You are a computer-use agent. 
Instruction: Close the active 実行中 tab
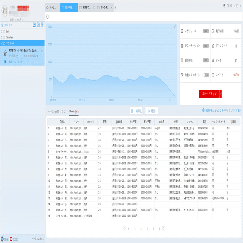click(76, 7)
